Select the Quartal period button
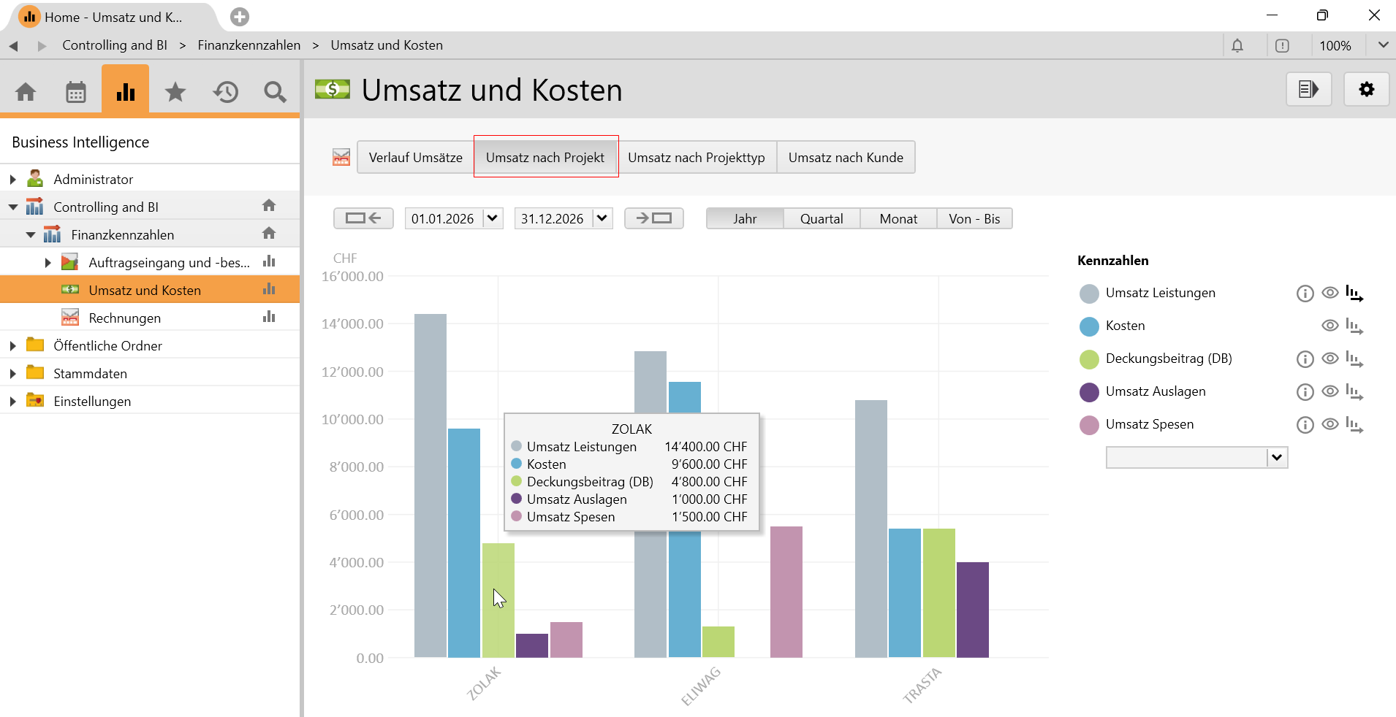Image resolution: width=1396 pixels, height=717 pixels. tap(822, 219)
